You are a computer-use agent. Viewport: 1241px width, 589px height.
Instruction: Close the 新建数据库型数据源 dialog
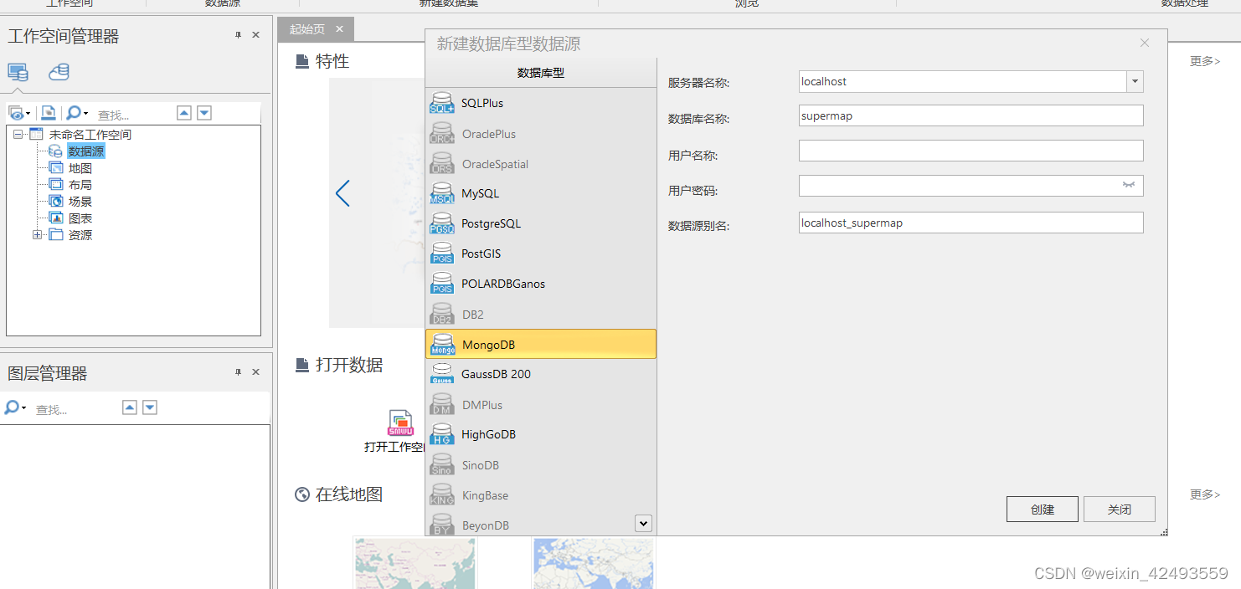point(1145,43)
